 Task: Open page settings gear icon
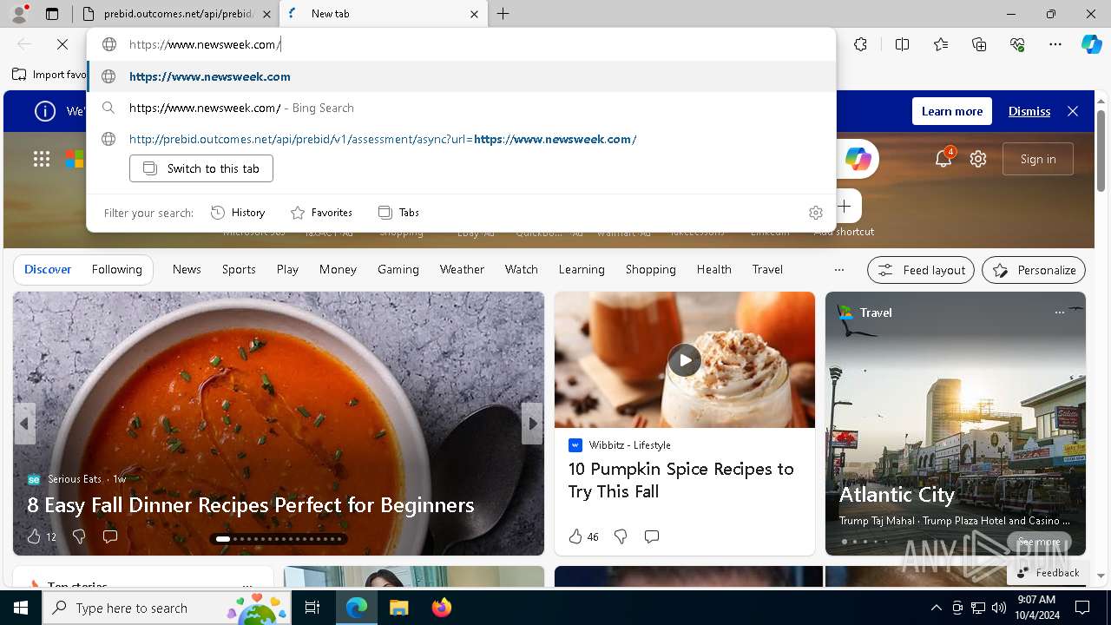coord(978,159)
